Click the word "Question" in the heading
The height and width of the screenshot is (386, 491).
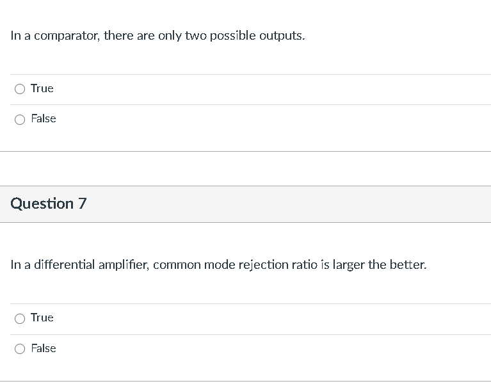click(42, 204)
